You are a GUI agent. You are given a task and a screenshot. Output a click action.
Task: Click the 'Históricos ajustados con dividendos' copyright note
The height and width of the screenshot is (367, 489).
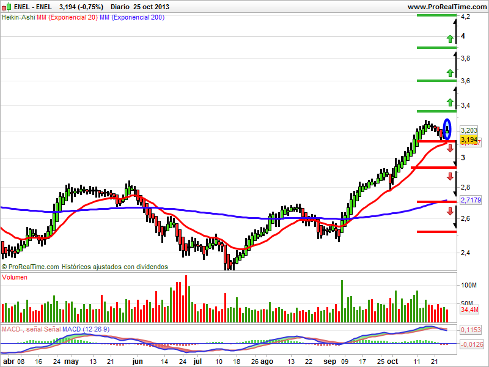coord(115,267)
